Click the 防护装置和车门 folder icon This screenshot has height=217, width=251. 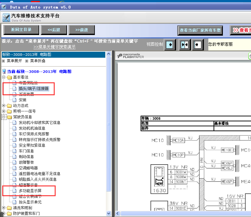[9, 214]
